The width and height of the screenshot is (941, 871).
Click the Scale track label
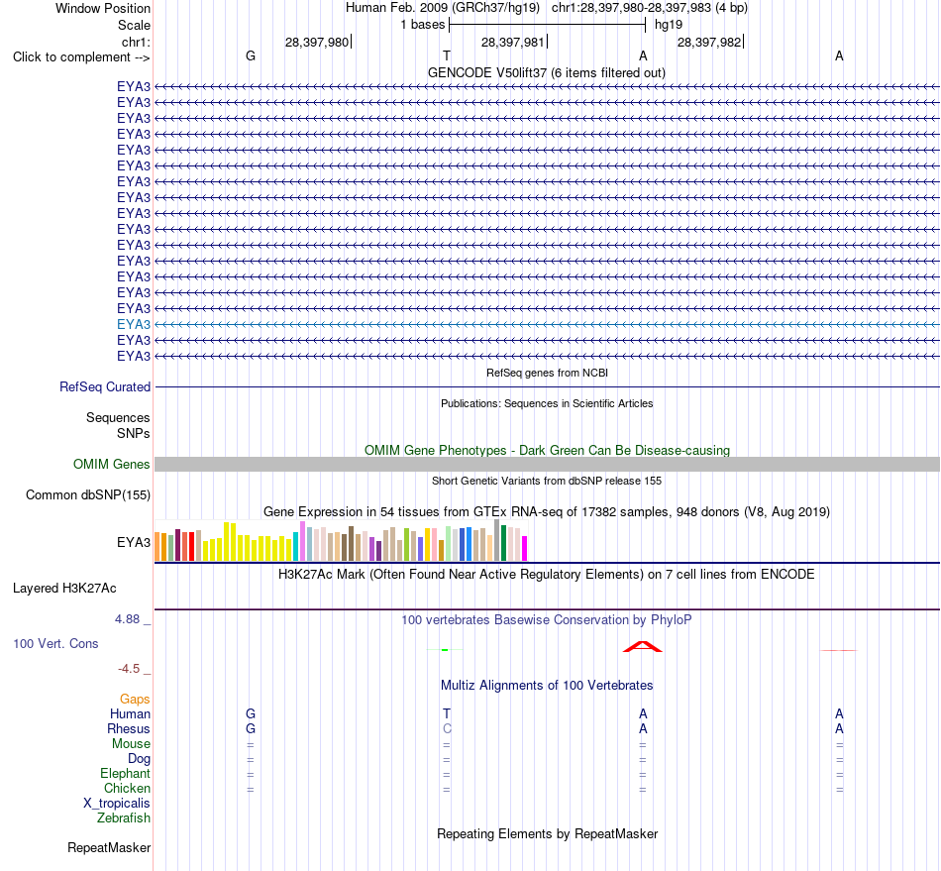click(x=134, y=25)
